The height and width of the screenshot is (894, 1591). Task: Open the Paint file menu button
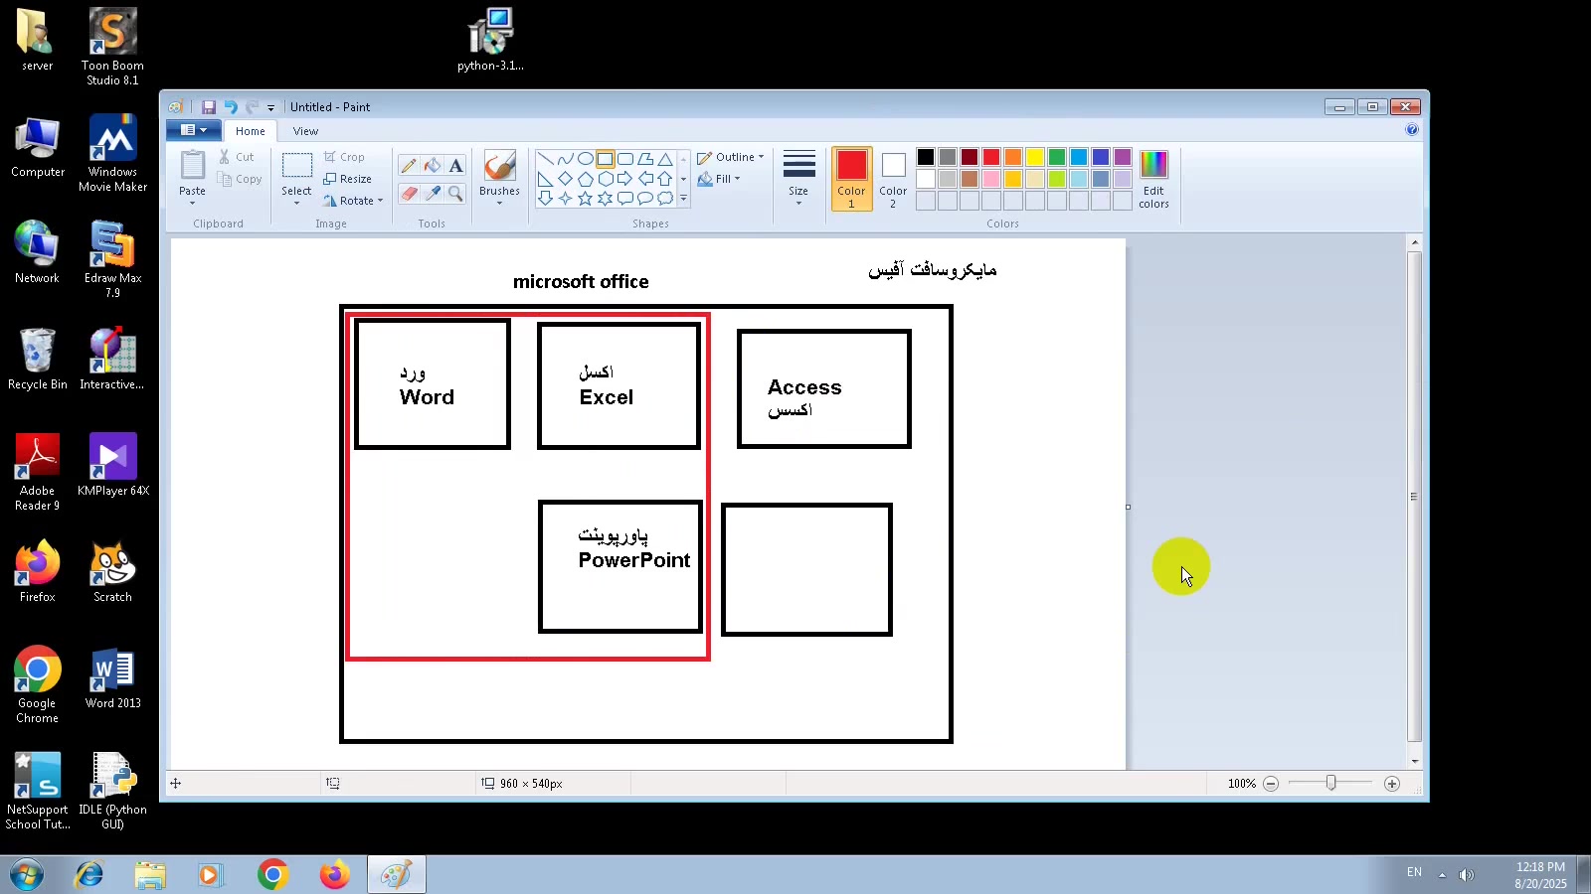(x=194, y=130)
